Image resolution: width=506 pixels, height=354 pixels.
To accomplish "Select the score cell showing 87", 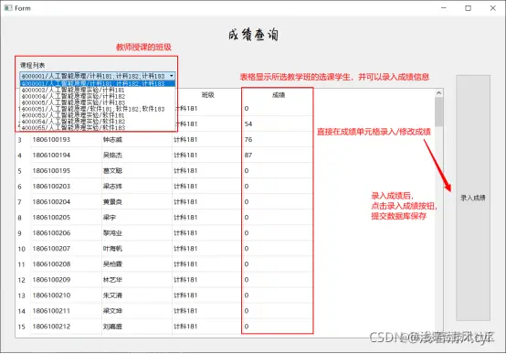I will (278, 155).
